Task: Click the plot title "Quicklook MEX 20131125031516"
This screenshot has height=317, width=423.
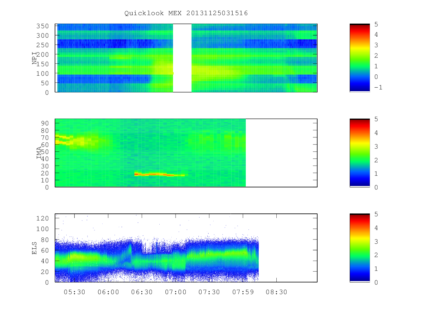Action: [x=186, y=13]
